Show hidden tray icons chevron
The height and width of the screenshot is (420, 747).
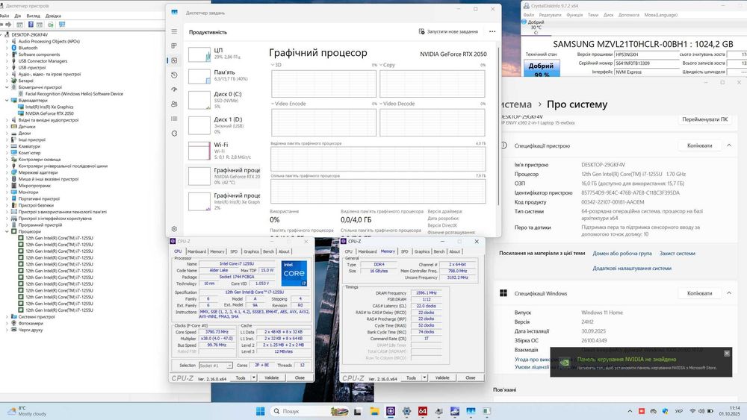(x=630, y=411)
